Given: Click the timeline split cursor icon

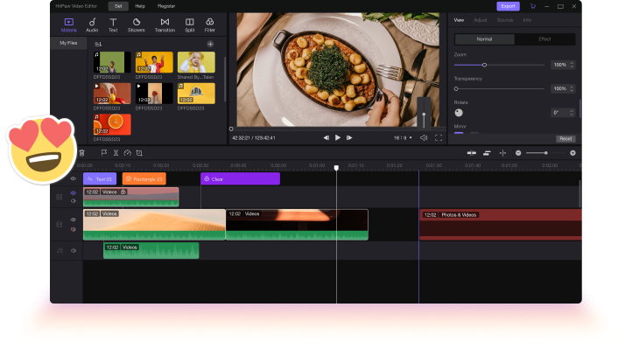Looking at the screenshot, I should point(116,152).
